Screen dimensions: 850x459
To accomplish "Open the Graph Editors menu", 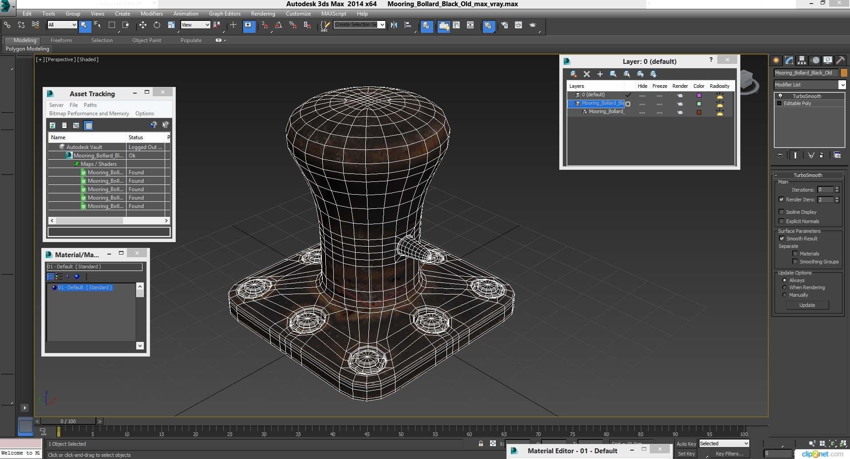I will 225,14.
